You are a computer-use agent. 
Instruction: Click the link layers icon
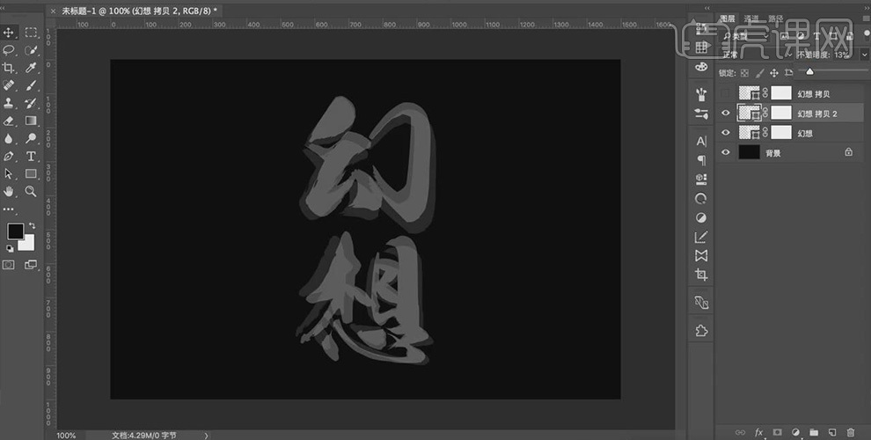point(741,432)
